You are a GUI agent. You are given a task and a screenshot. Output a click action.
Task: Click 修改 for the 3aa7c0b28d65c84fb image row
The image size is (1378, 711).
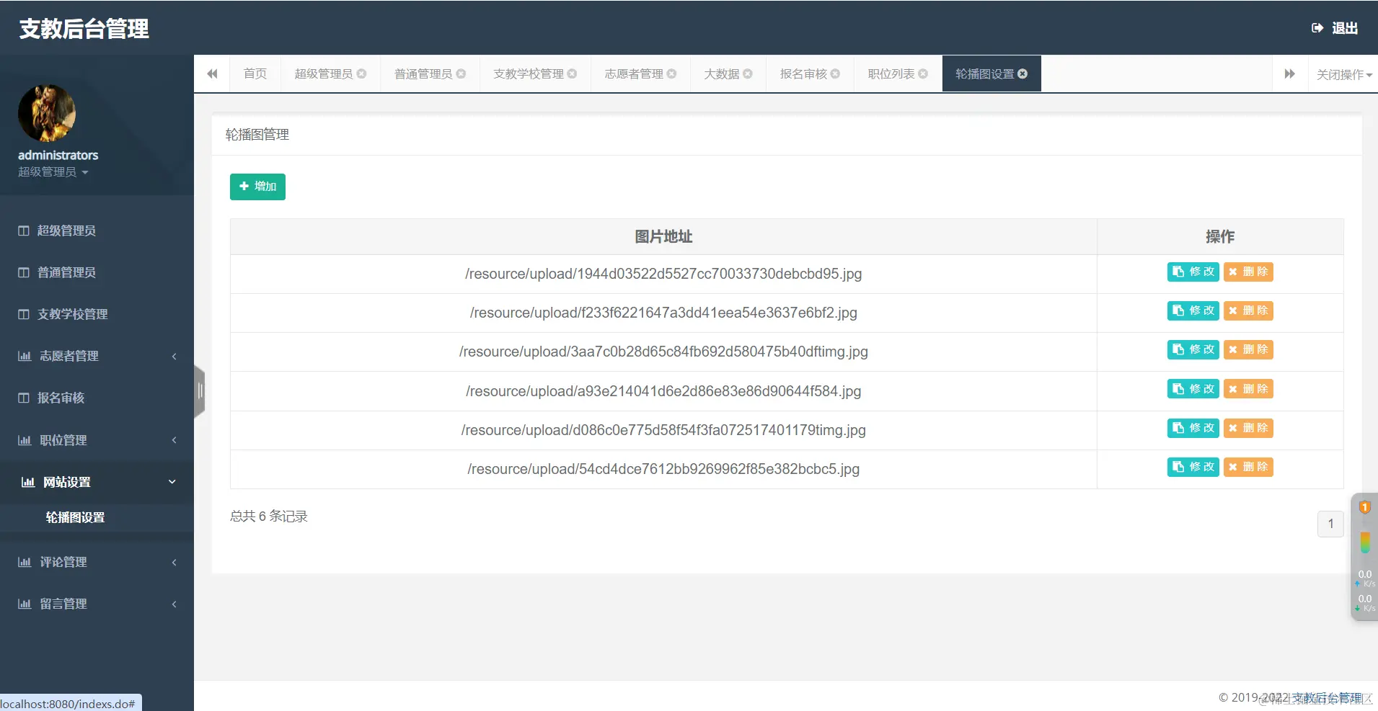point(1193,349)
